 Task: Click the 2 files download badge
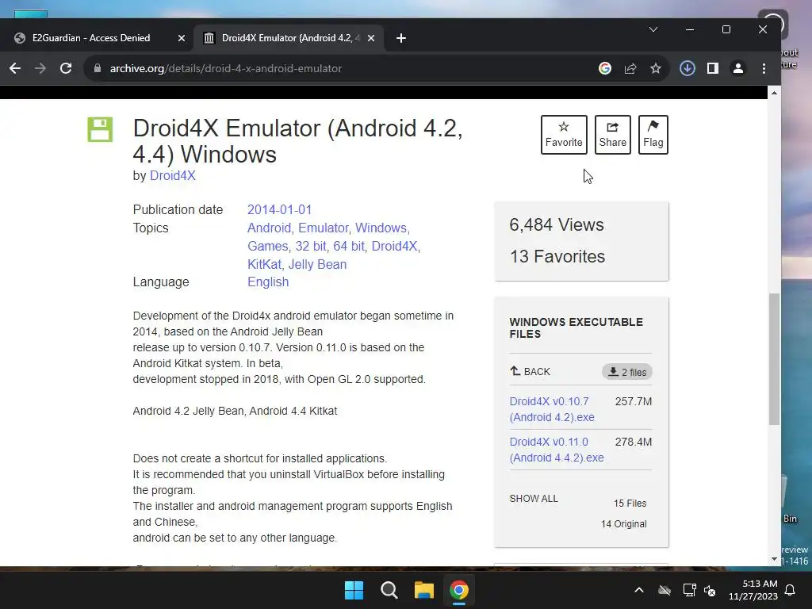pyautogui.click(x=627, y=372)
